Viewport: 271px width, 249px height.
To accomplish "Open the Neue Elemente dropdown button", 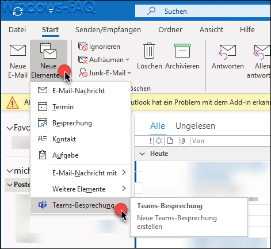I will pos(48,60).
